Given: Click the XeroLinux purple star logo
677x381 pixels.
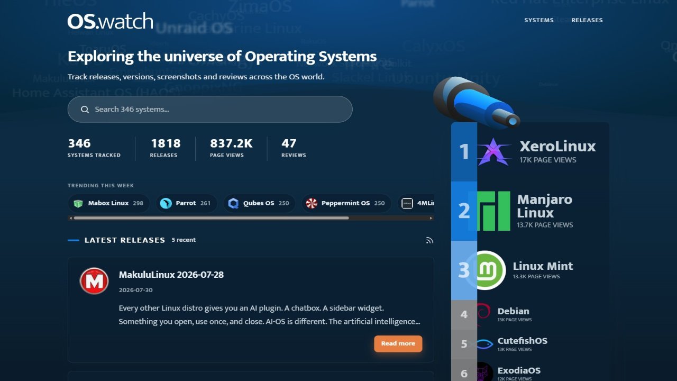Looking at the screenshot, I should [494, 152].
